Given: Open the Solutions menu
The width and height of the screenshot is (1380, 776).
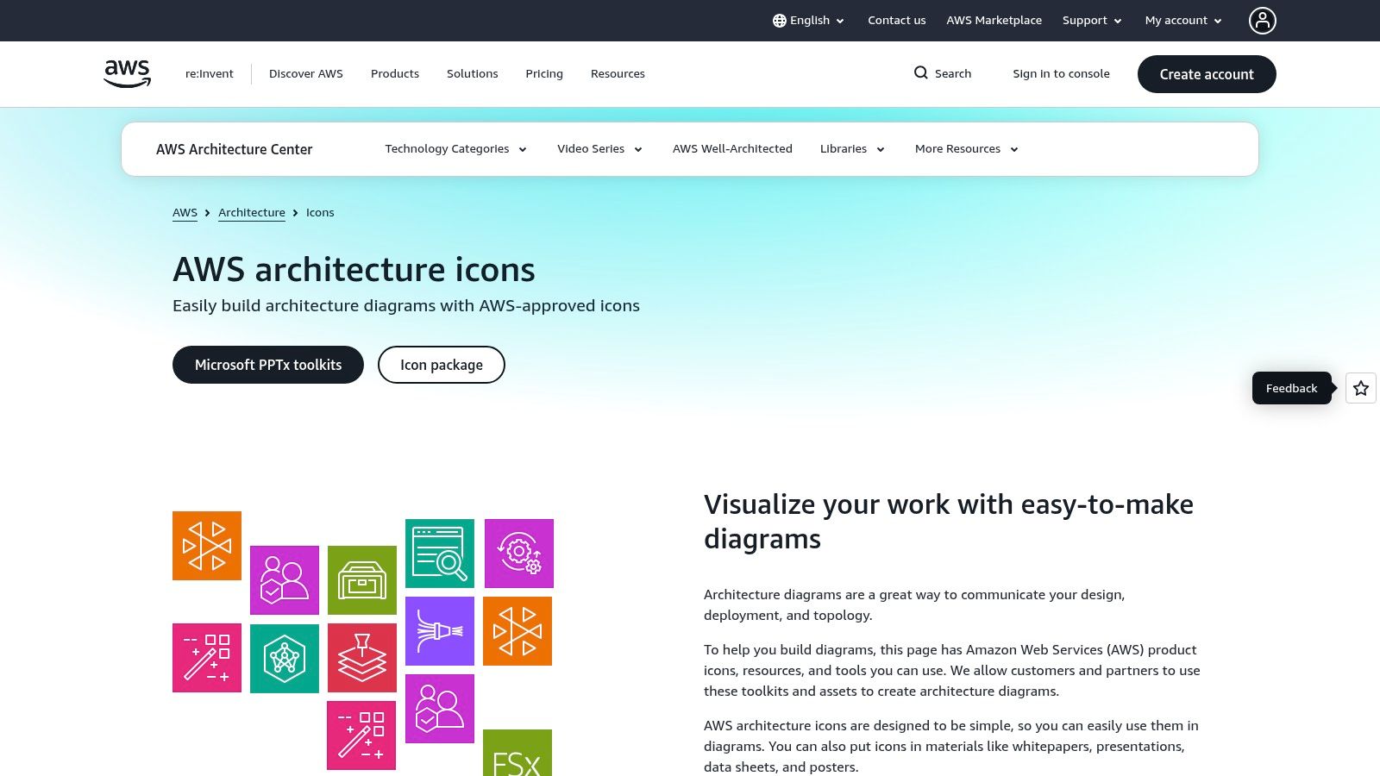Looking at the screenshot, I should pyautogui.click(x=473, y=74).
